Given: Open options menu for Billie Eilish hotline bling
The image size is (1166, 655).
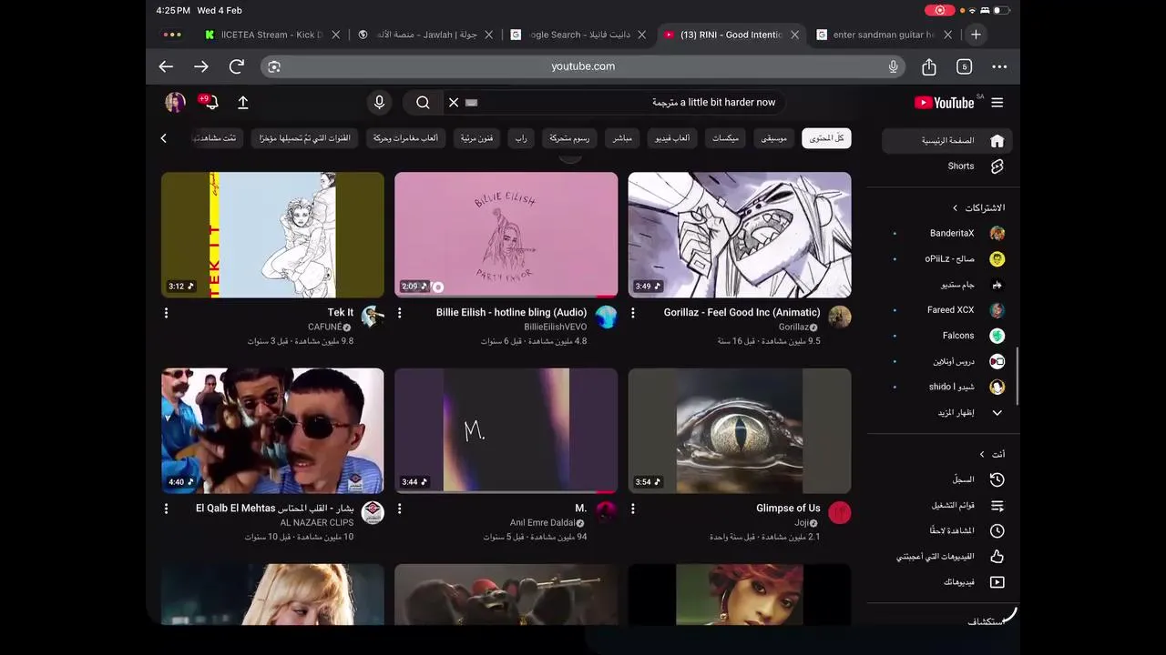Looking at the screenshot, I should click(x=399, y=313).
